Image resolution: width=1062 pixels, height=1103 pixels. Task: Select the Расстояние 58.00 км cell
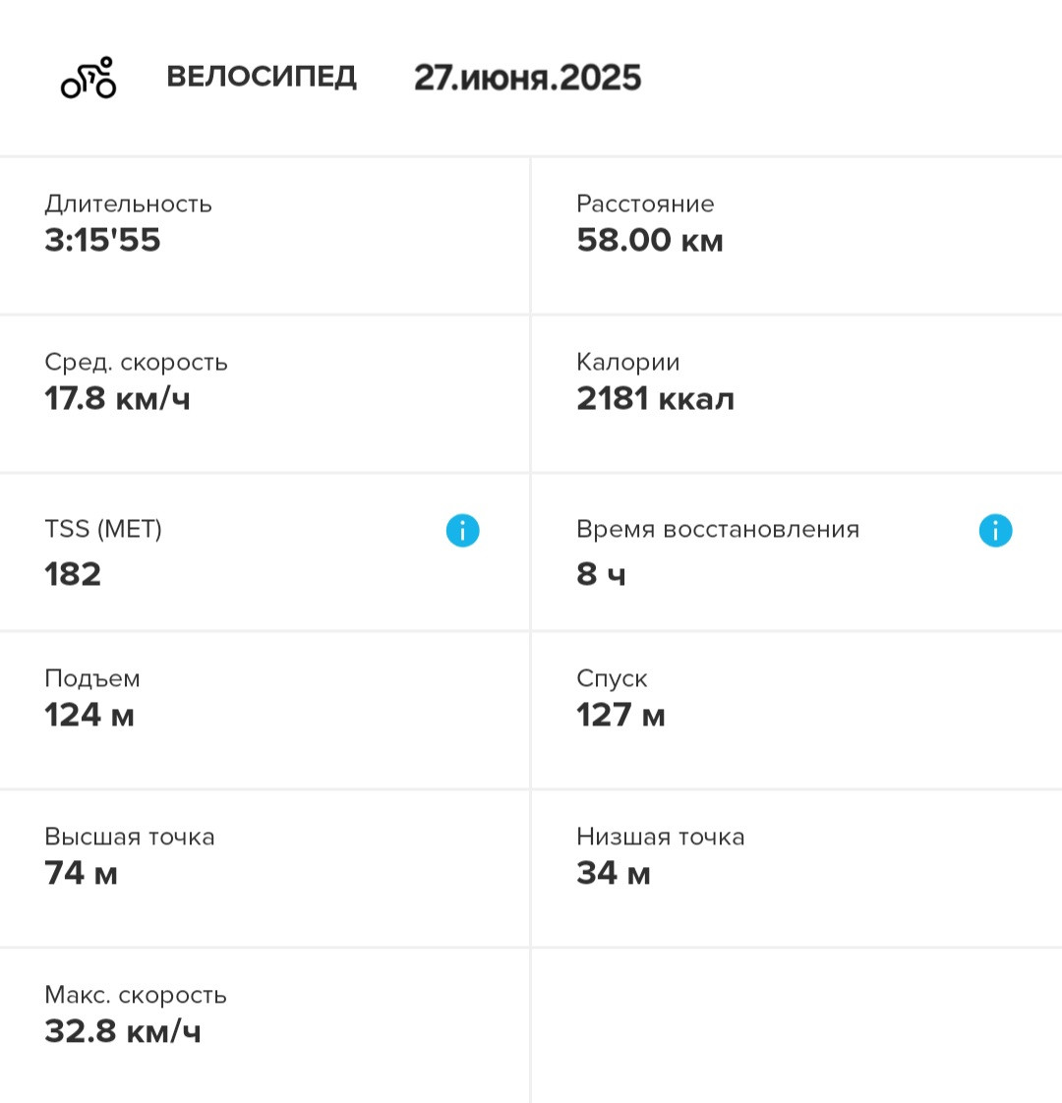796,236
